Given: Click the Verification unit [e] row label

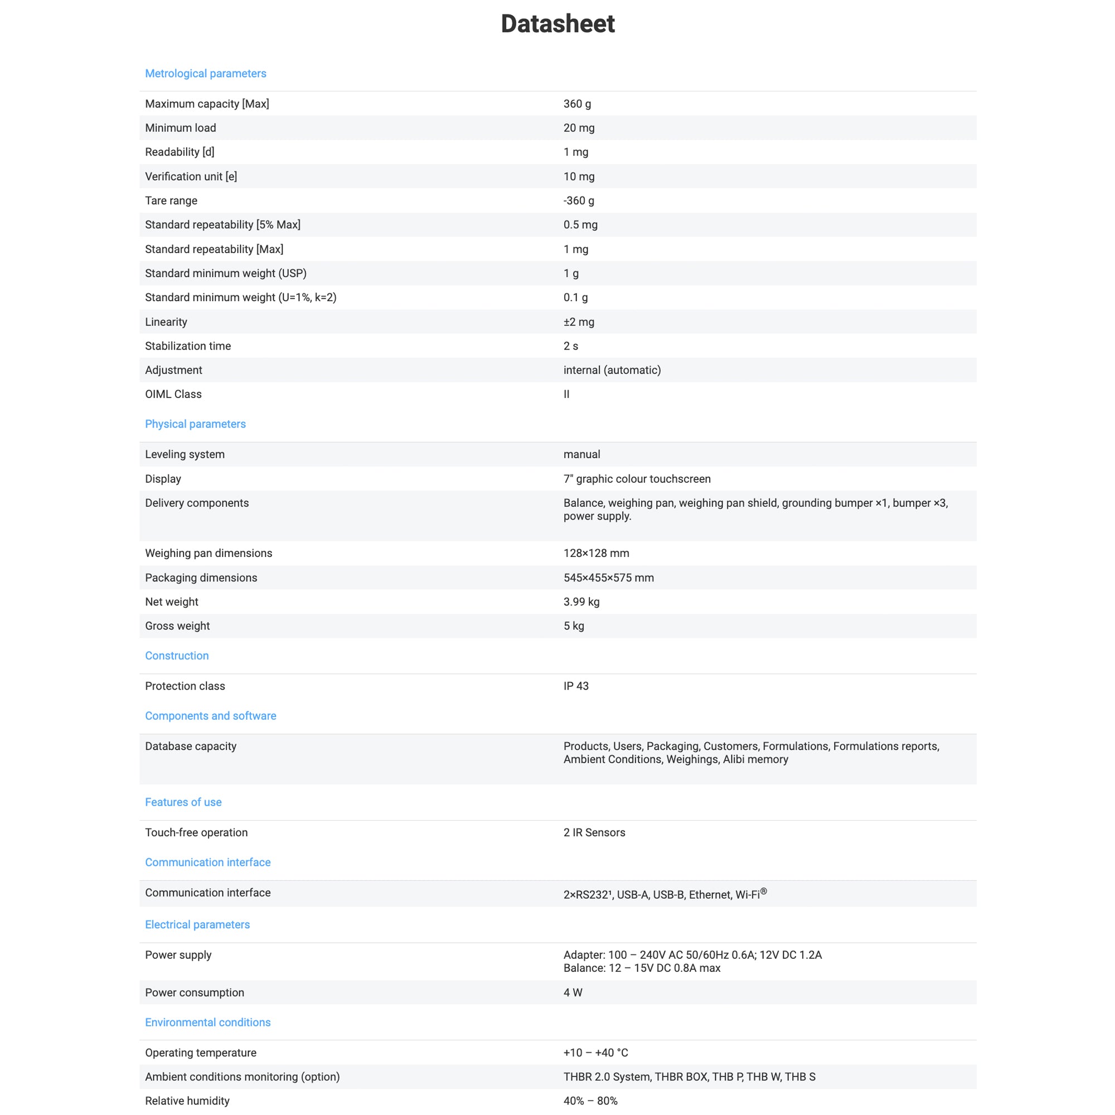Looking at the screenshot, I should pyautogui.click(x=191, y=177).
